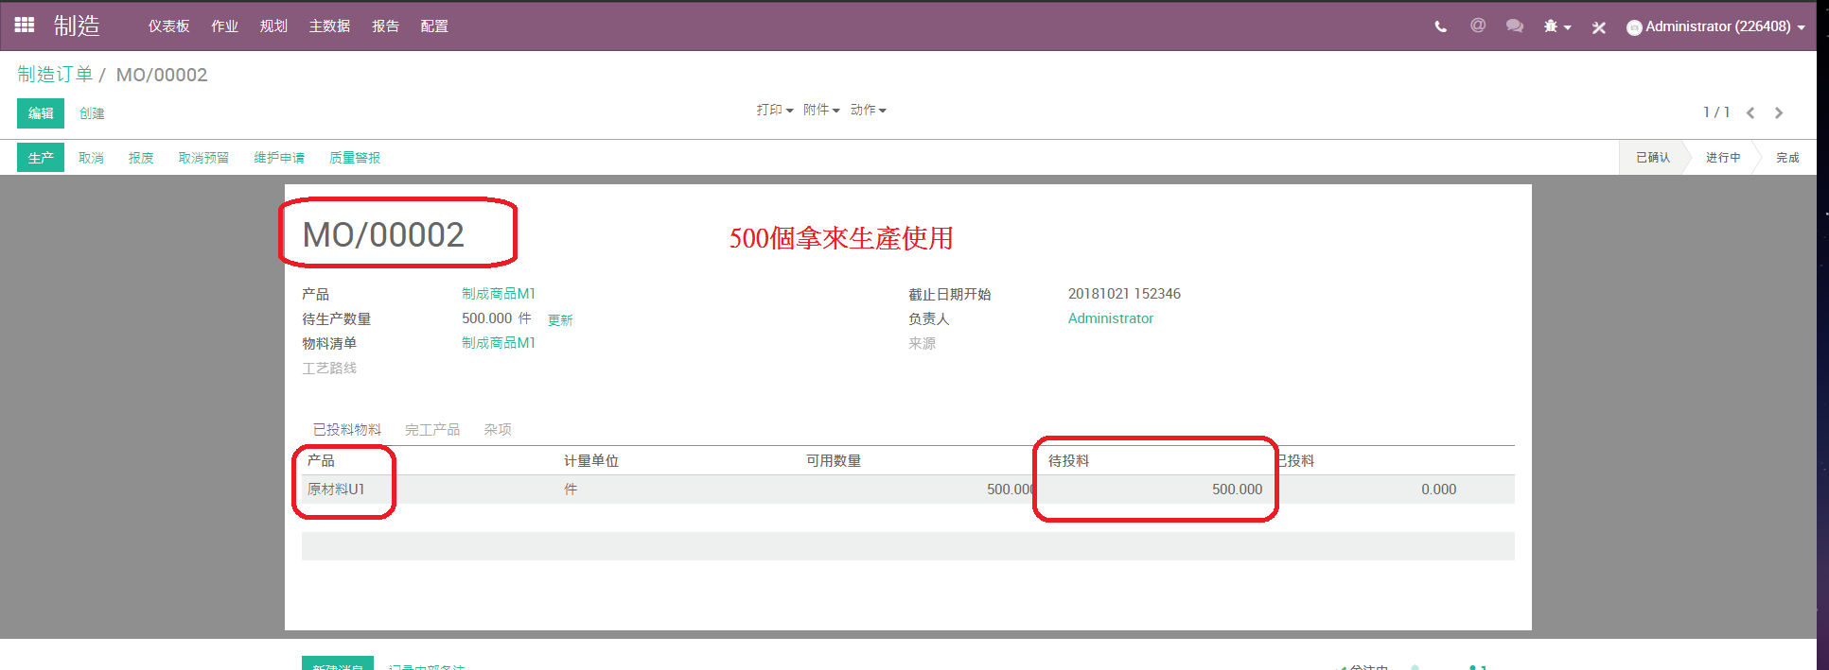Click the 取消 button
The width and height of the screenshot is (1829, 670).
[91, 158]
